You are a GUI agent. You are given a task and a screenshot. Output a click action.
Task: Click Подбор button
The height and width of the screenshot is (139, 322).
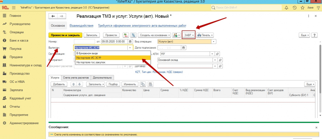[x=113, y=84]
